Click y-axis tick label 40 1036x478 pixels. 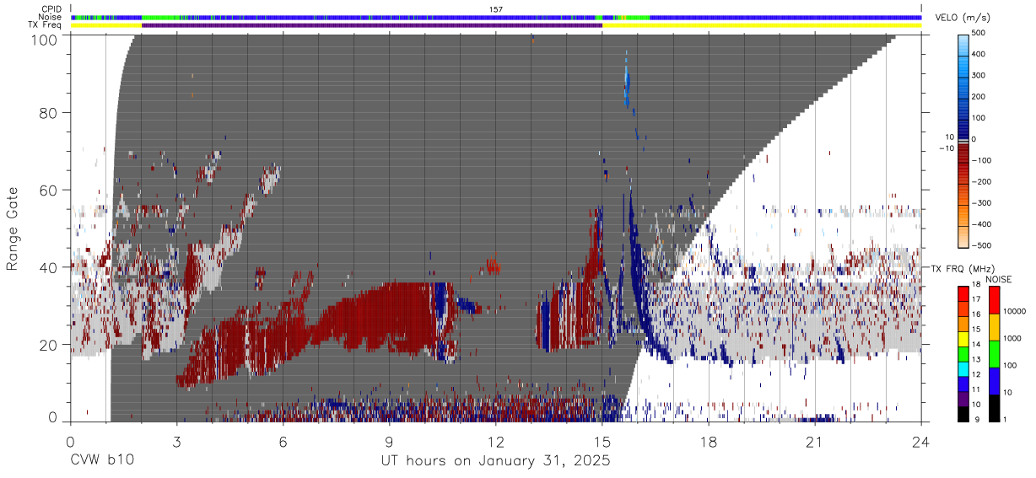click(x=48, y=267)
